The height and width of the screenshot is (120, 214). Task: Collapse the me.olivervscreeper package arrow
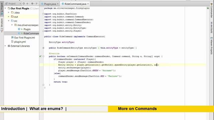(x=12, y=25)
